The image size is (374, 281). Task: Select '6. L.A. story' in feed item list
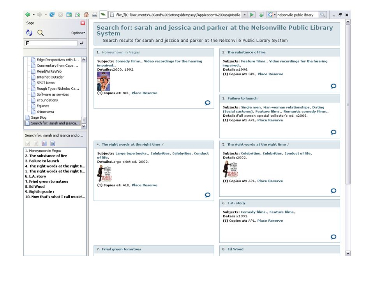click(35, 176)
